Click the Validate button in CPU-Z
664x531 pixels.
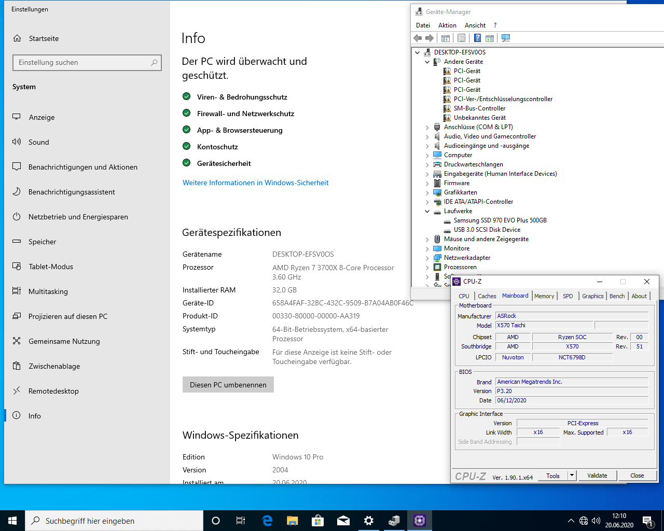pyautogui.click(x=597, y=476)
